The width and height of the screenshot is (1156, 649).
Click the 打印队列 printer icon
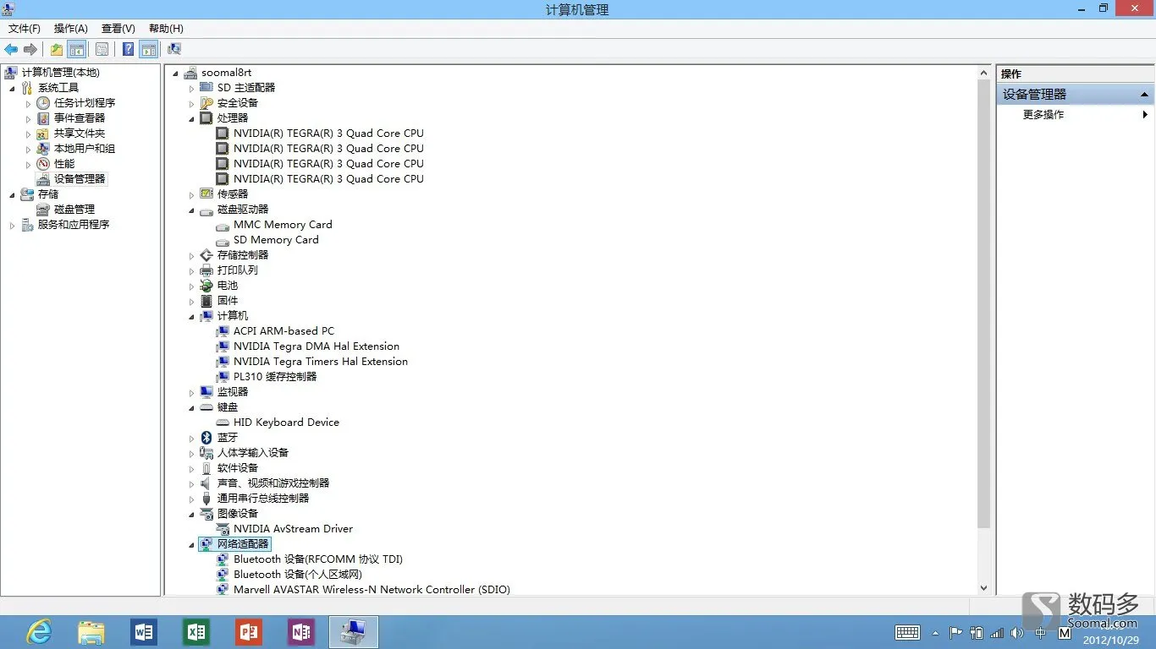[x=206, y=270]
